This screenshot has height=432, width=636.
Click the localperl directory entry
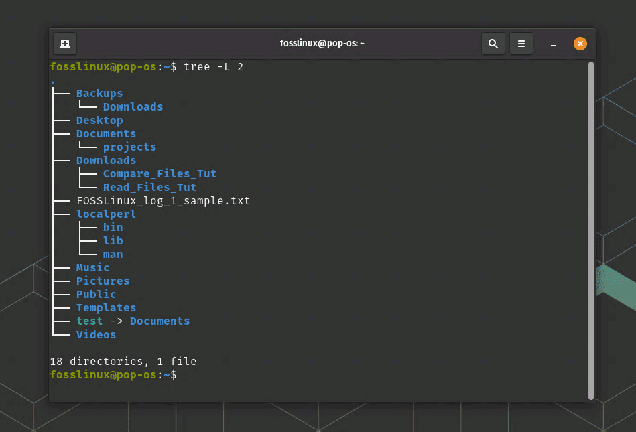pyautogui.click(x=106, y=214)
